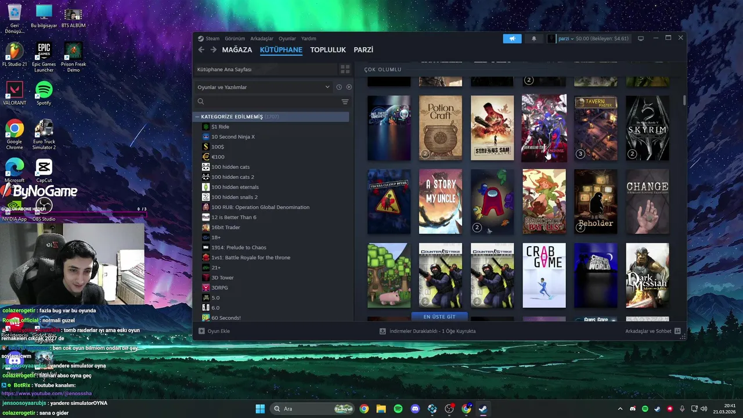
Task: Click the Spotify icon in the taskbar
Action: tap(398, 409)
